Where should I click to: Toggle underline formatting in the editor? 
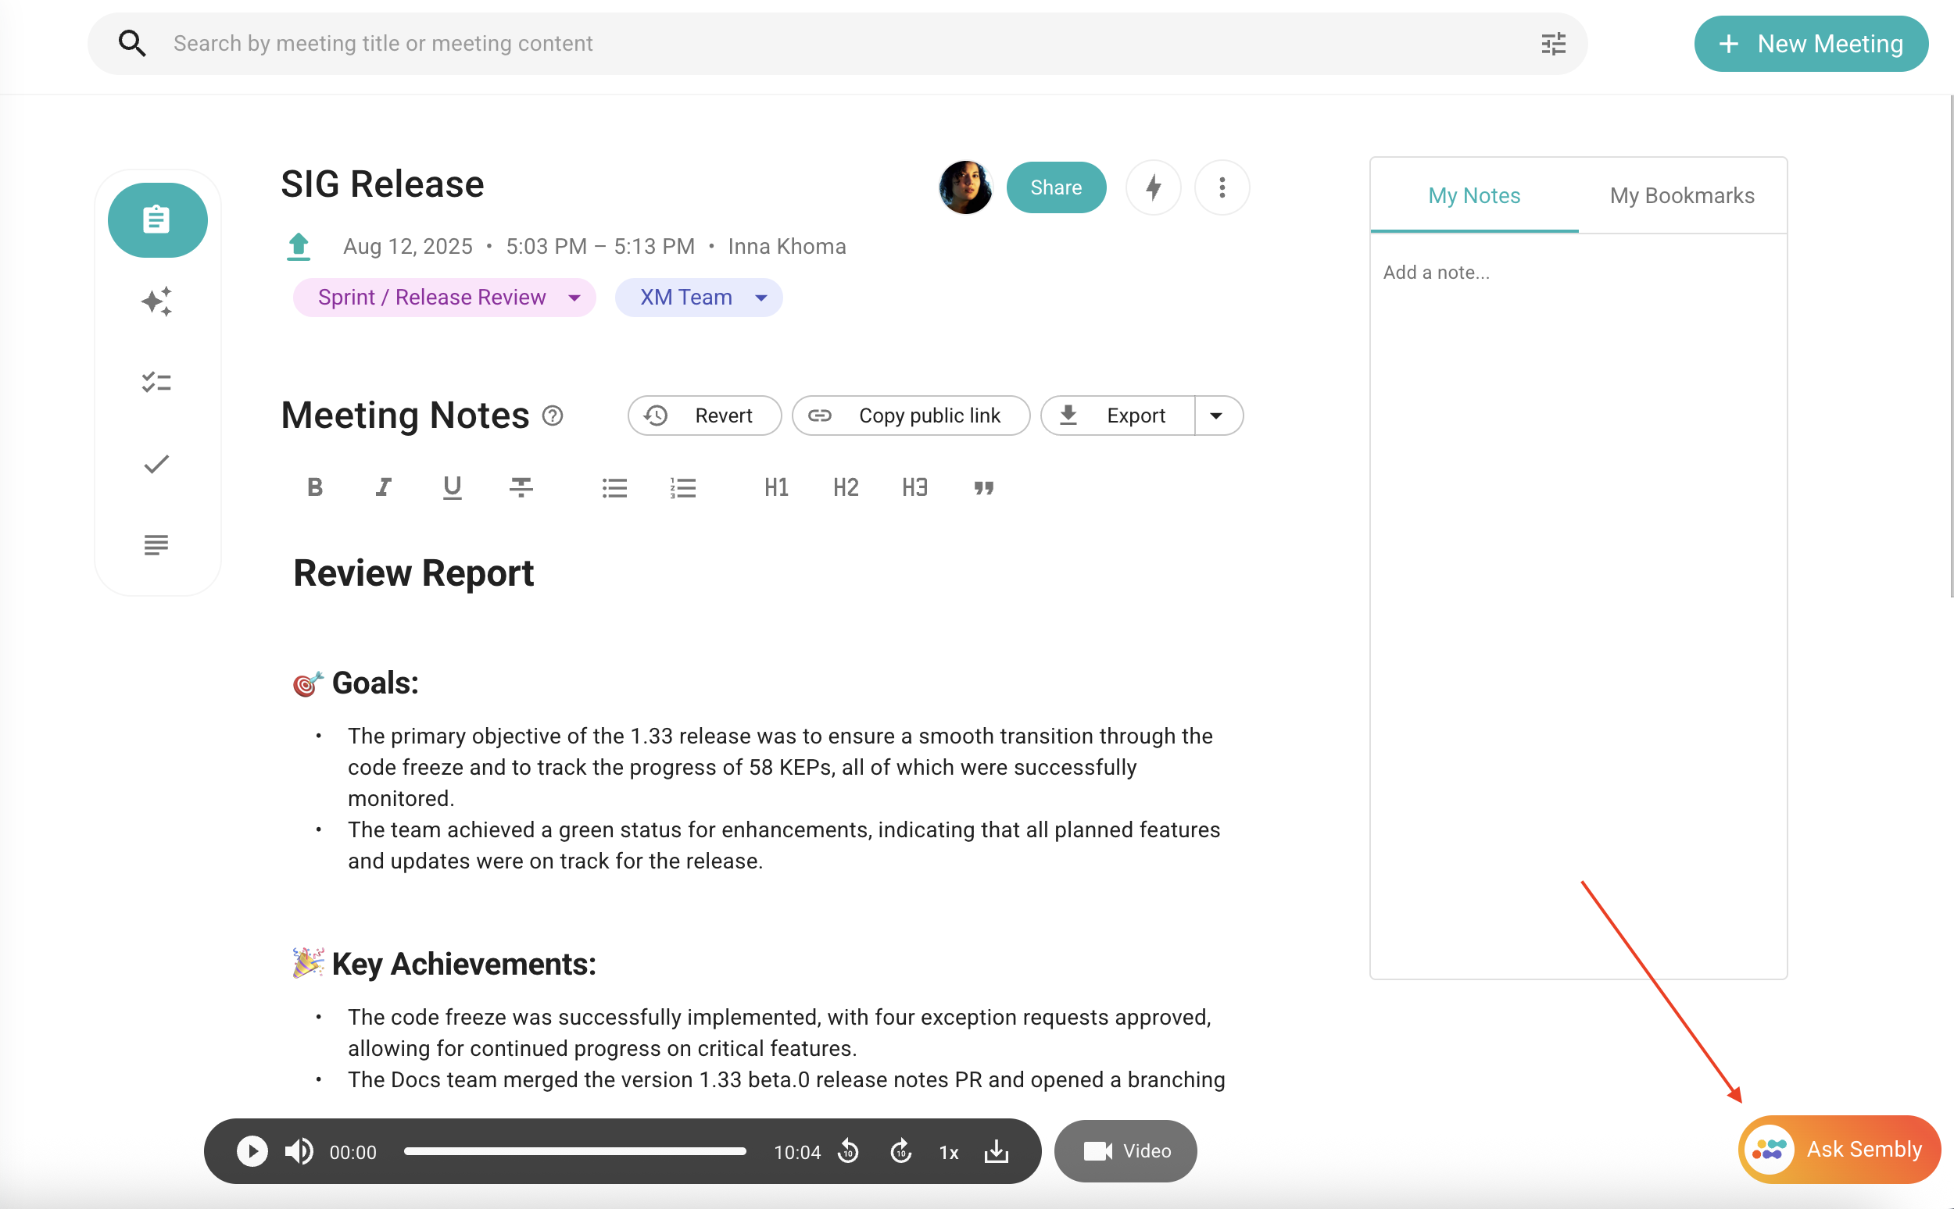452,487
